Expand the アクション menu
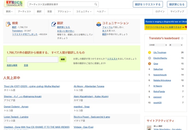The width and height of the screenshot is (188, 130). pos(64,12)
